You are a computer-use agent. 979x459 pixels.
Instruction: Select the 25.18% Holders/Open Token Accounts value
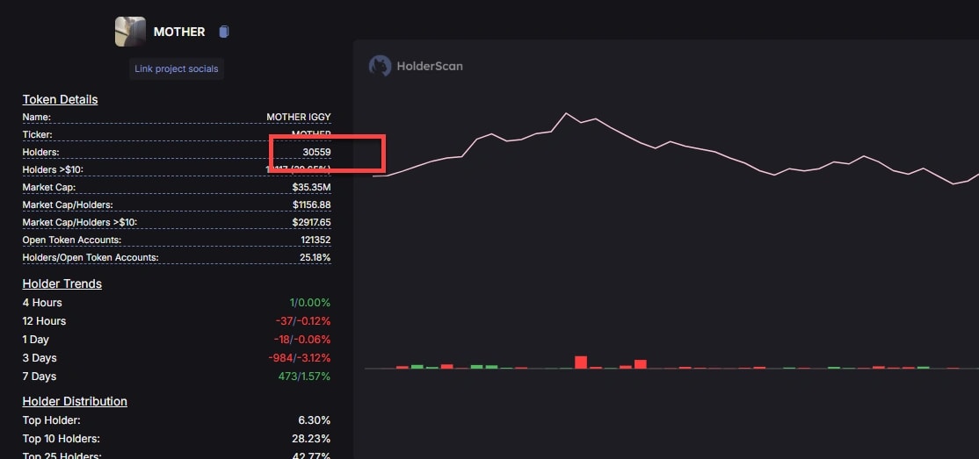point(315,257)
